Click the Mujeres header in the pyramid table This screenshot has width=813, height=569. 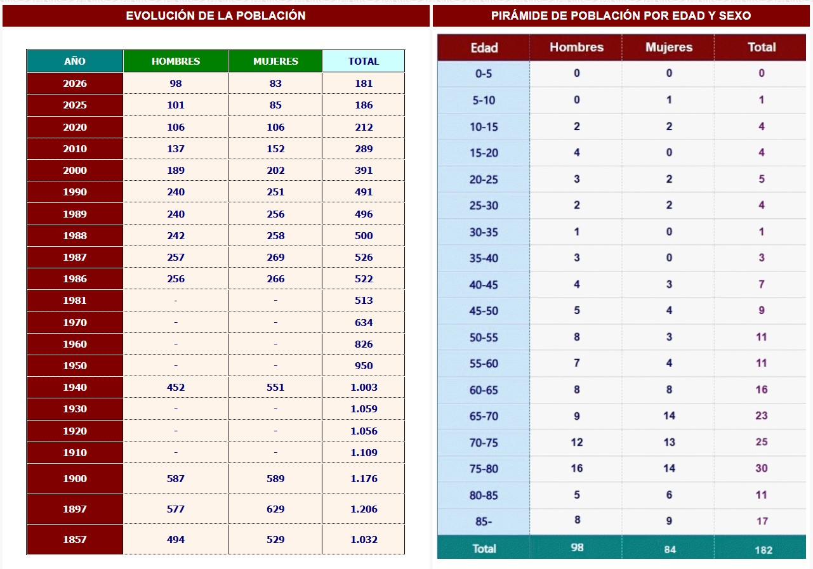click(668, 48)
